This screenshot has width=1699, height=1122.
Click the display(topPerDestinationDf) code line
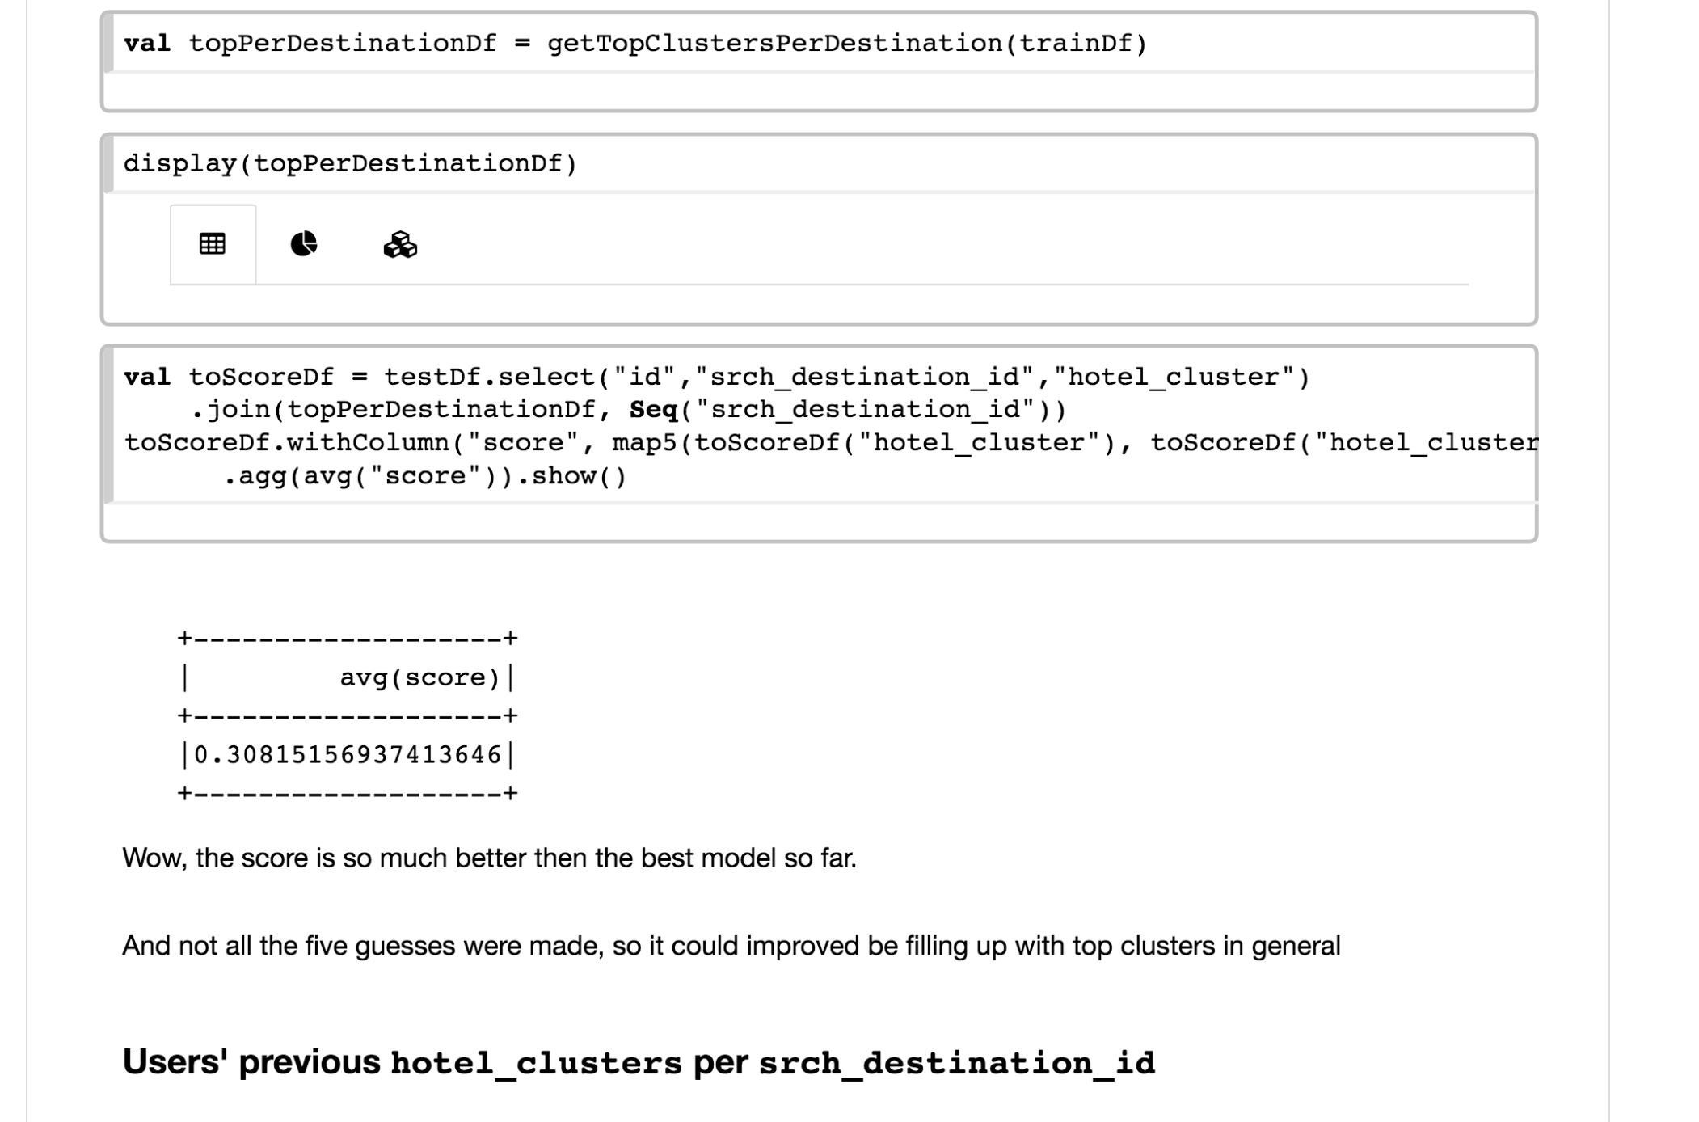pos(350,164)
